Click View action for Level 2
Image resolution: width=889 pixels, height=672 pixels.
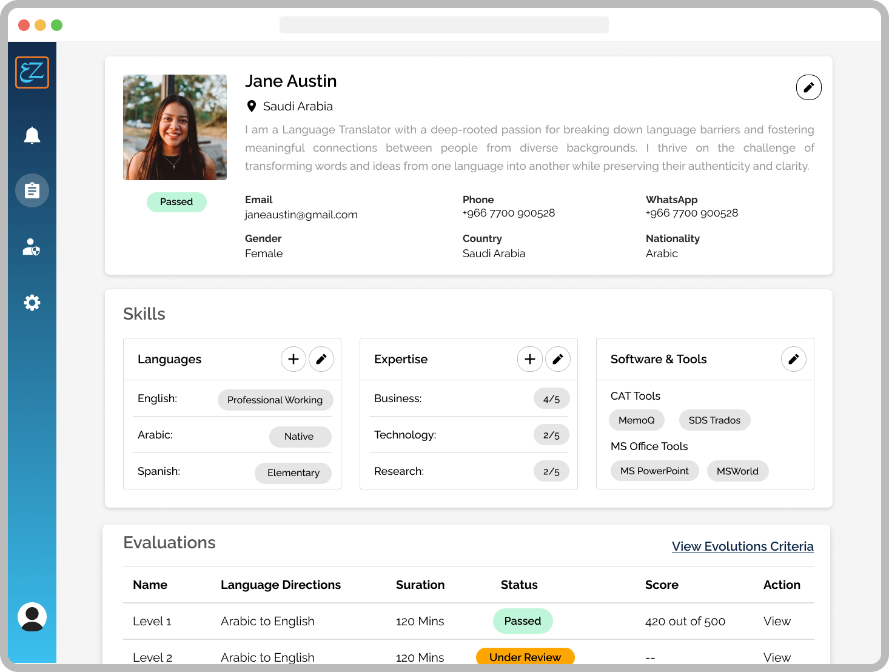[x=777, y=657]
